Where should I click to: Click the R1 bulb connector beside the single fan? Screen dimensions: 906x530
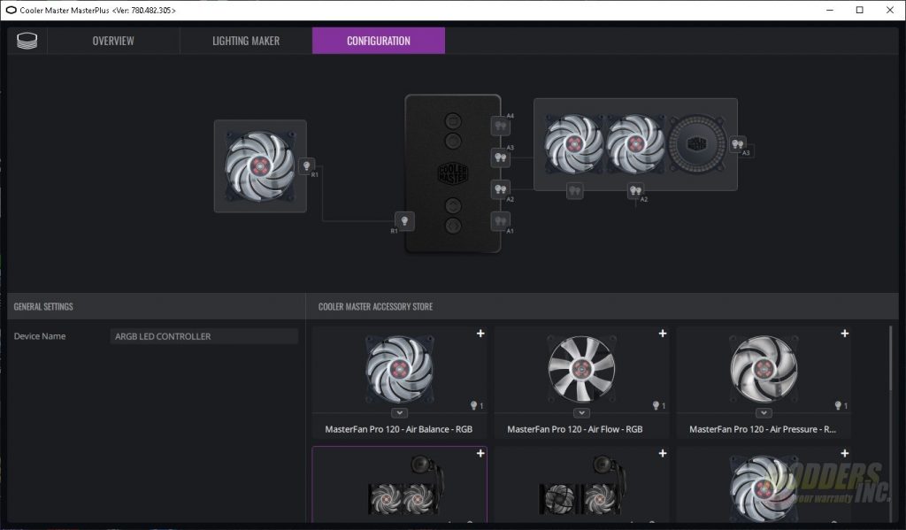click(x=307, y=165)
